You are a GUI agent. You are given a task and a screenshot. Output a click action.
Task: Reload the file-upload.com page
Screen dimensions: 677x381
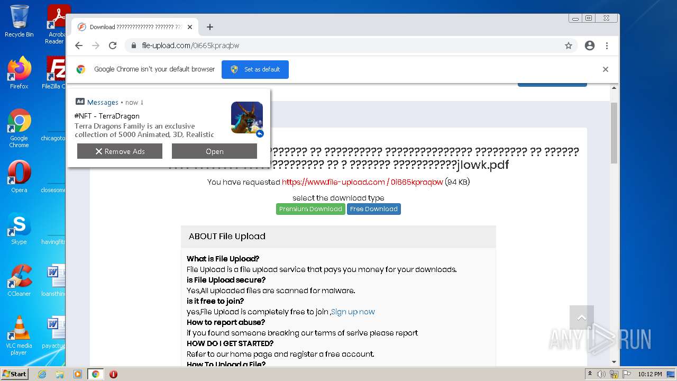coord(113,46)
